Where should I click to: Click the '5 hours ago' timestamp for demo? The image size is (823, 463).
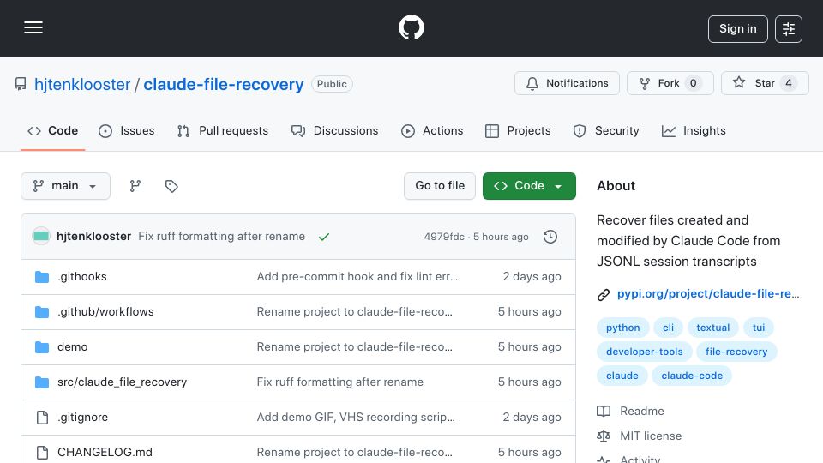[530, 347]
